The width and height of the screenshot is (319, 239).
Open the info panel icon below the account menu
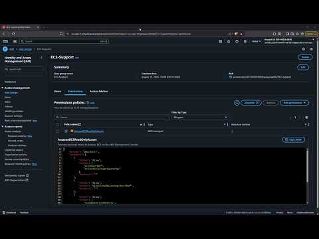[304, 49]
